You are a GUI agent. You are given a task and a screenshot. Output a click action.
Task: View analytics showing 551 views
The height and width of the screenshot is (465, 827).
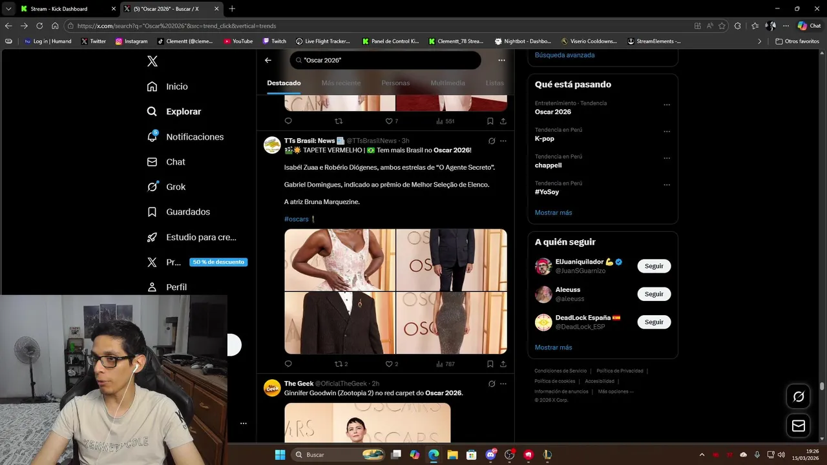(x=445, y=121)
